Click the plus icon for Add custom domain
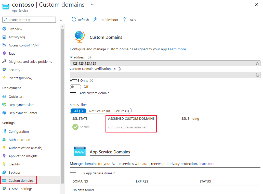This screenshot has height=194, width=263. [73, 93]
